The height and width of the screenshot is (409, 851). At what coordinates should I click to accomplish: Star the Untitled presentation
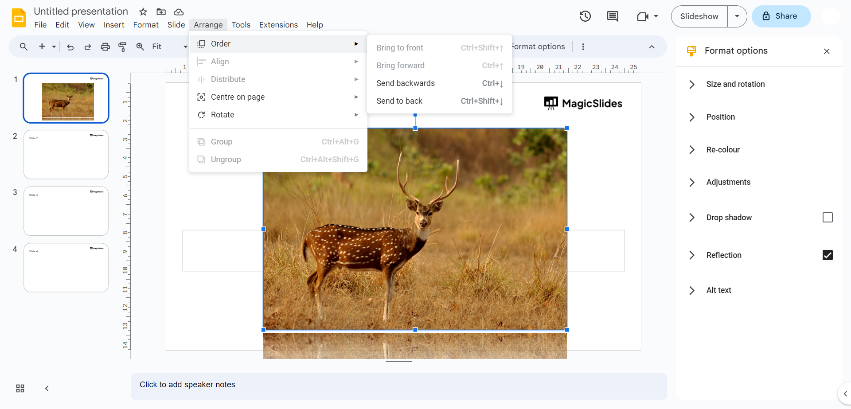click(x=143, y=12)
